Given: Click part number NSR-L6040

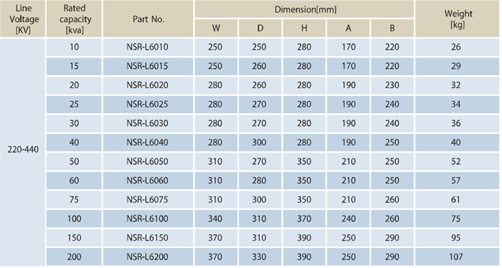Looking at the screenshot, I should pyautogui.click(x=147, y=142).
